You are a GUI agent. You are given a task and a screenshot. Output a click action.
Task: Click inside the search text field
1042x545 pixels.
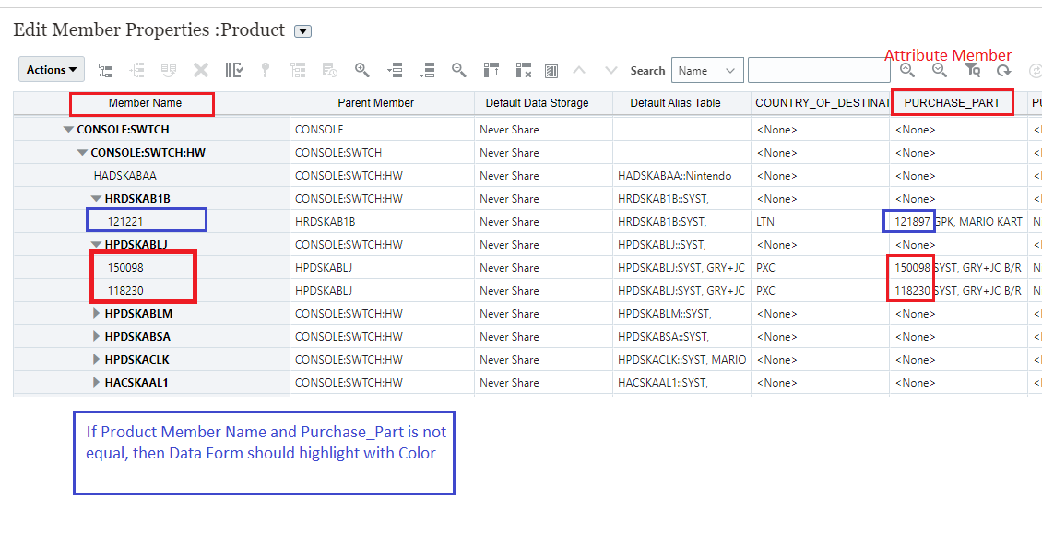tap(819, 69)
